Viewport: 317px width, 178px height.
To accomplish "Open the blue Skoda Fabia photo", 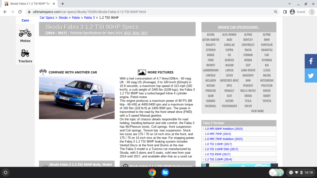I will coord(77,98).
